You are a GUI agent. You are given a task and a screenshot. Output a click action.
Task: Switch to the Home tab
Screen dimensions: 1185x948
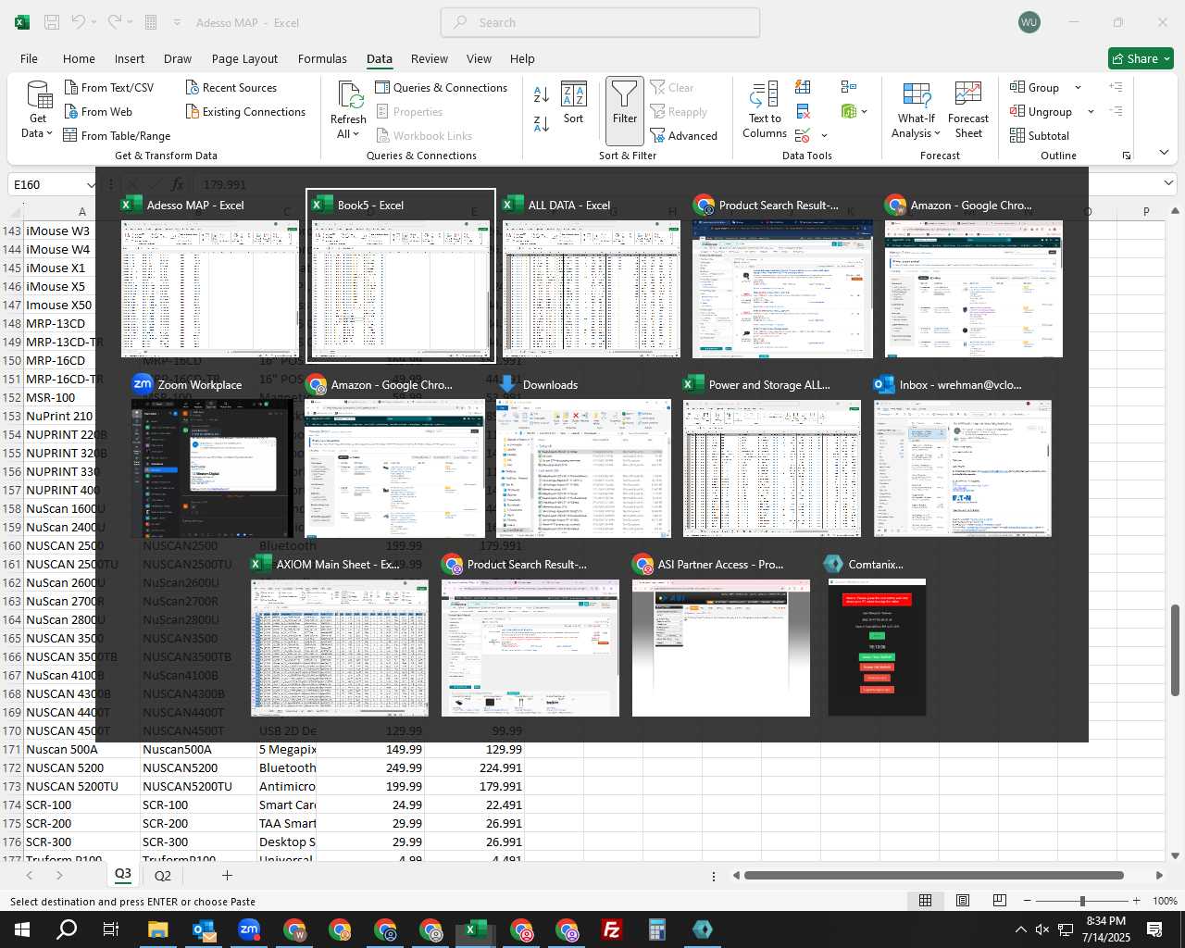pyautogui.click(x=79, y=58)
